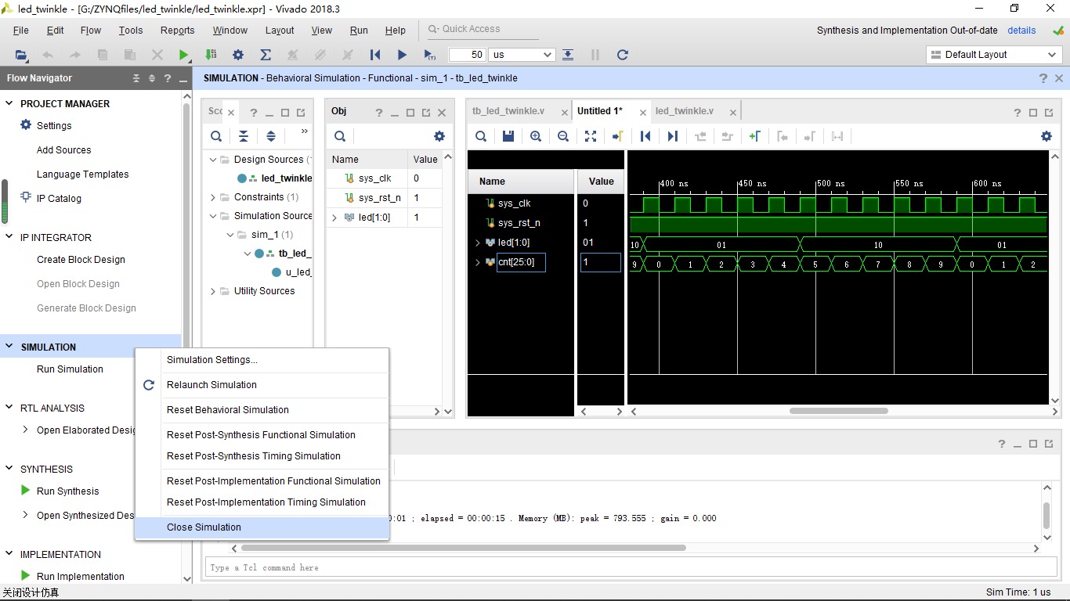This screenshot has width=1070, height=601.
Task: Open the details link near Synthesis Out-of-date message
Action: click(1021, 30)
